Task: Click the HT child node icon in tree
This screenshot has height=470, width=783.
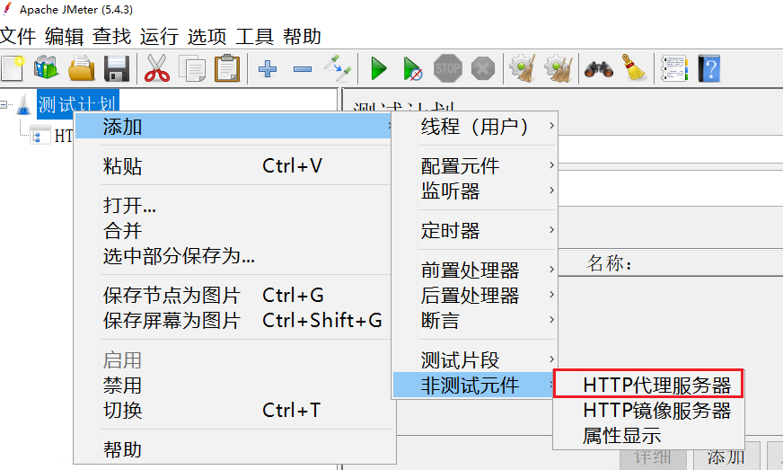Action: [x=40, y=135]
